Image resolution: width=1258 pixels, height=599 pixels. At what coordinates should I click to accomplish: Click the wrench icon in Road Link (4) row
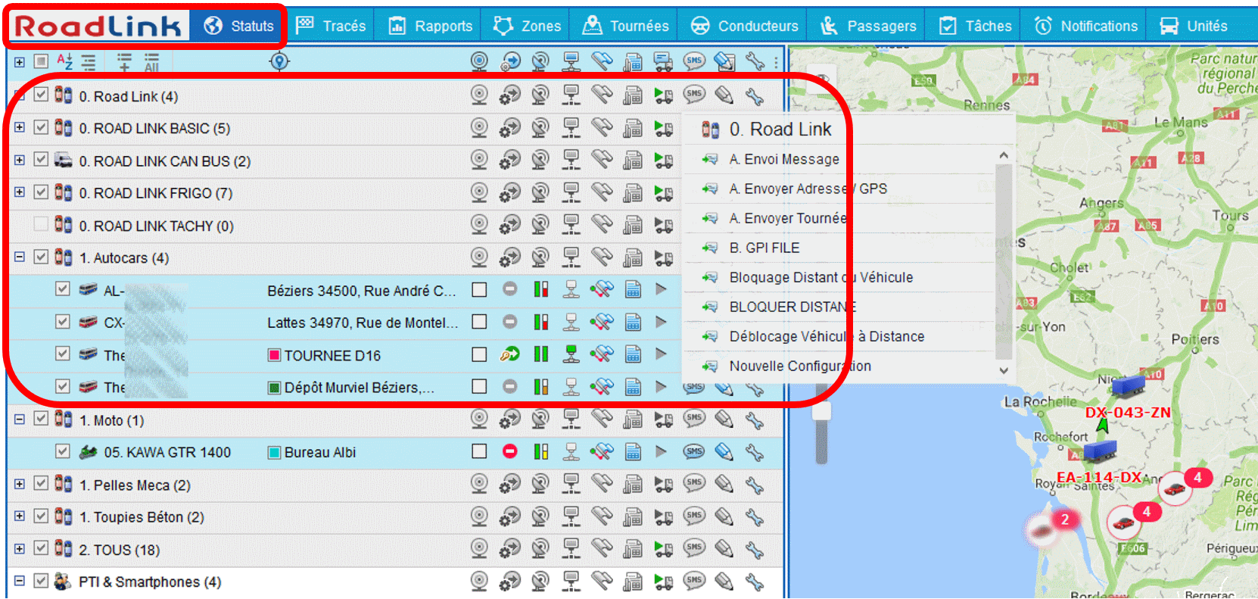[x=755, y=95]
